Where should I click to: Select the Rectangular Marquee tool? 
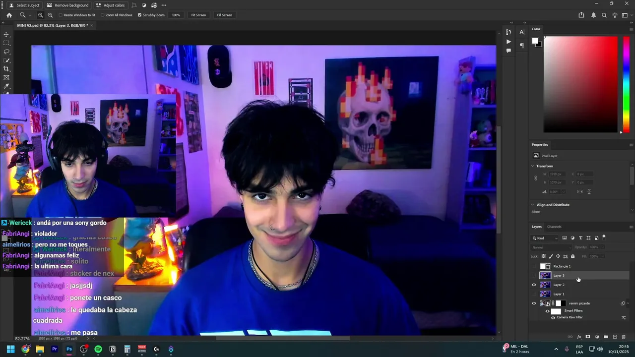[x=6, y=43]
